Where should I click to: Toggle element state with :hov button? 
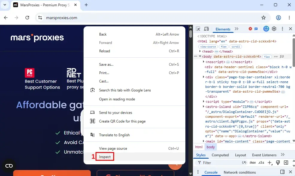[252, 163]
